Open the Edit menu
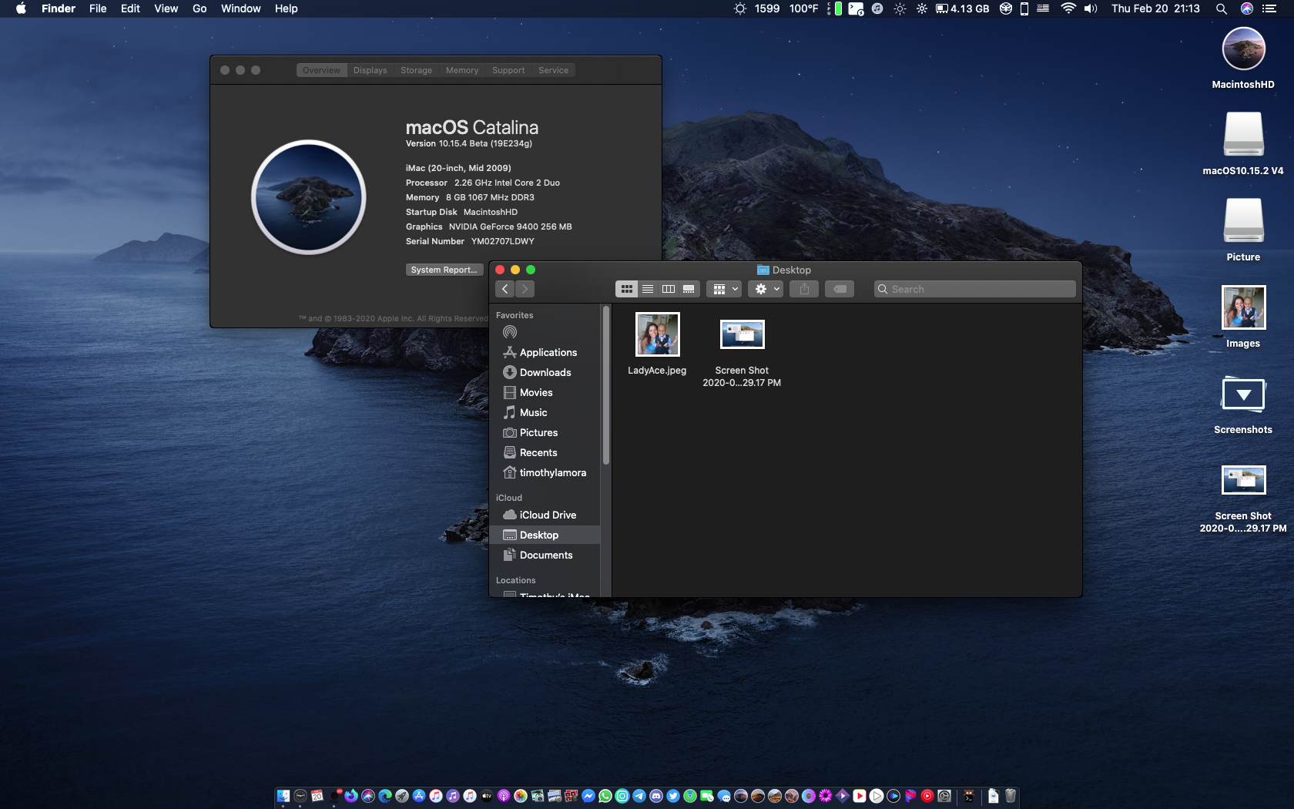Image resolution: width=1294 pixels, height=809 pixels. pyautogui.click(x=130, y=8)
